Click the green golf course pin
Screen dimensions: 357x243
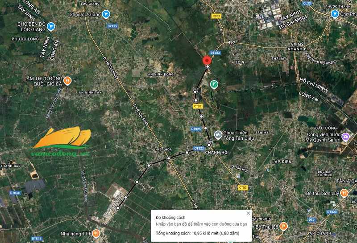(x=214, y=85)
